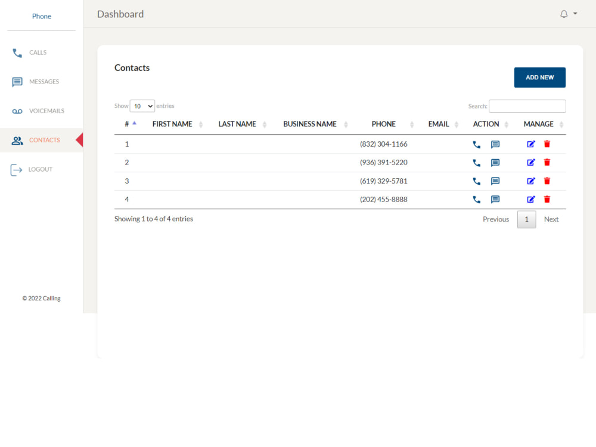Viewport: 596px width, 447px height.
Task: Call contact (936) 391-5220 via phone icon
Action: (477, 163)
